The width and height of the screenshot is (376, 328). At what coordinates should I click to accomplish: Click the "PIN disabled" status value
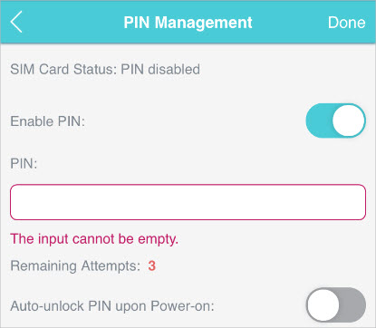click(x=160, y=70)
